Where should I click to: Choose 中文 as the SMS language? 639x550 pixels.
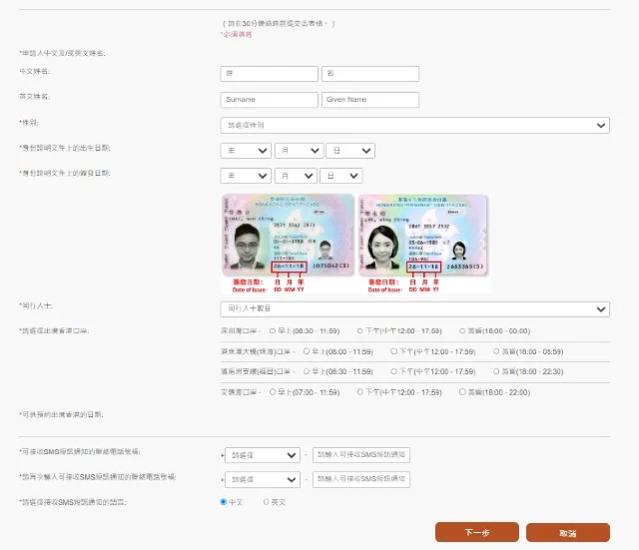(224, 502)
